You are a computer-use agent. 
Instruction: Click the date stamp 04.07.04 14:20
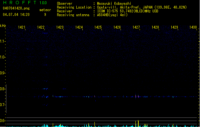tap(16, 15)
